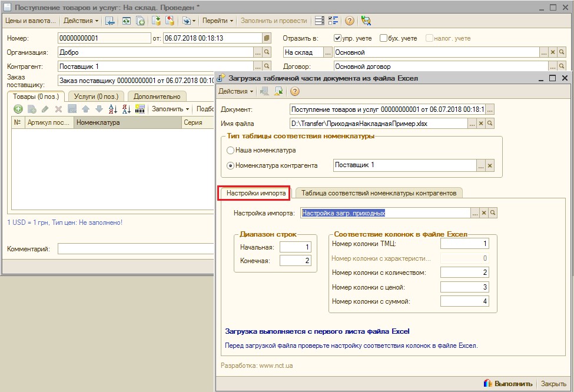Toggle the упр. учете checkbox
Screen dimensions: 574x392
337,38
